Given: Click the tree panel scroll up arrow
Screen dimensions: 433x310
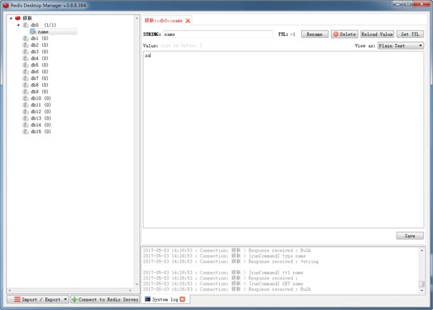Looking at the screenshot, I should [x=137, y=18].
